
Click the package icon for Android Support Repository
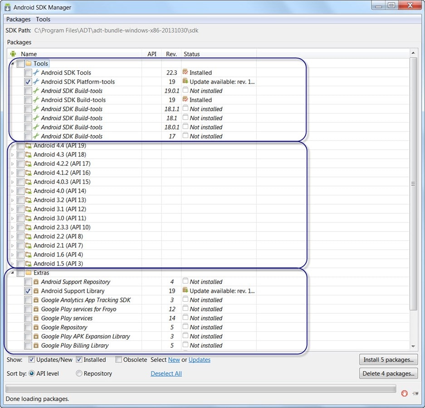click(36, 282)
